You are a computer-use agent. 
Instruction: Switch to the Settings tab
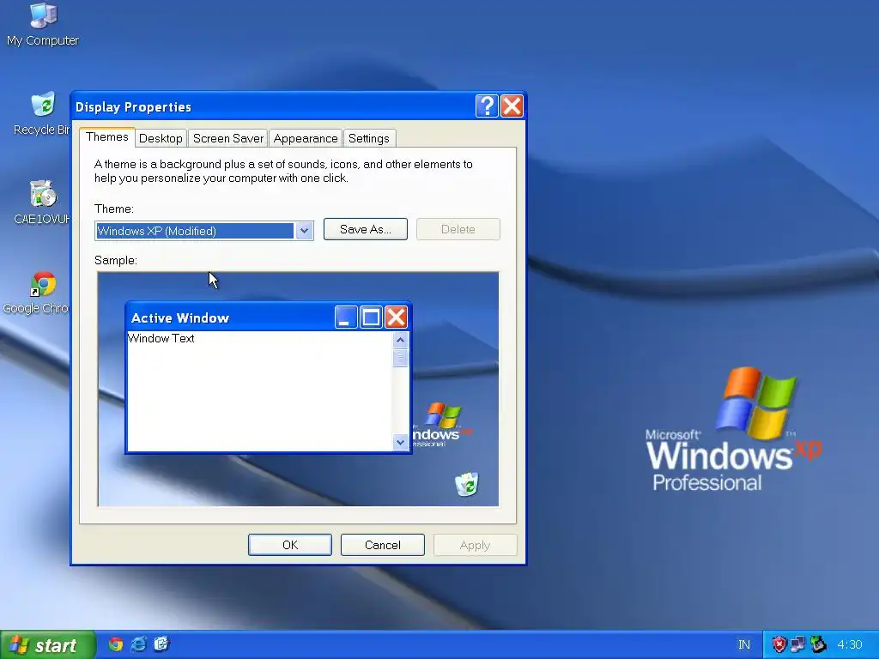tap(369, 138)
